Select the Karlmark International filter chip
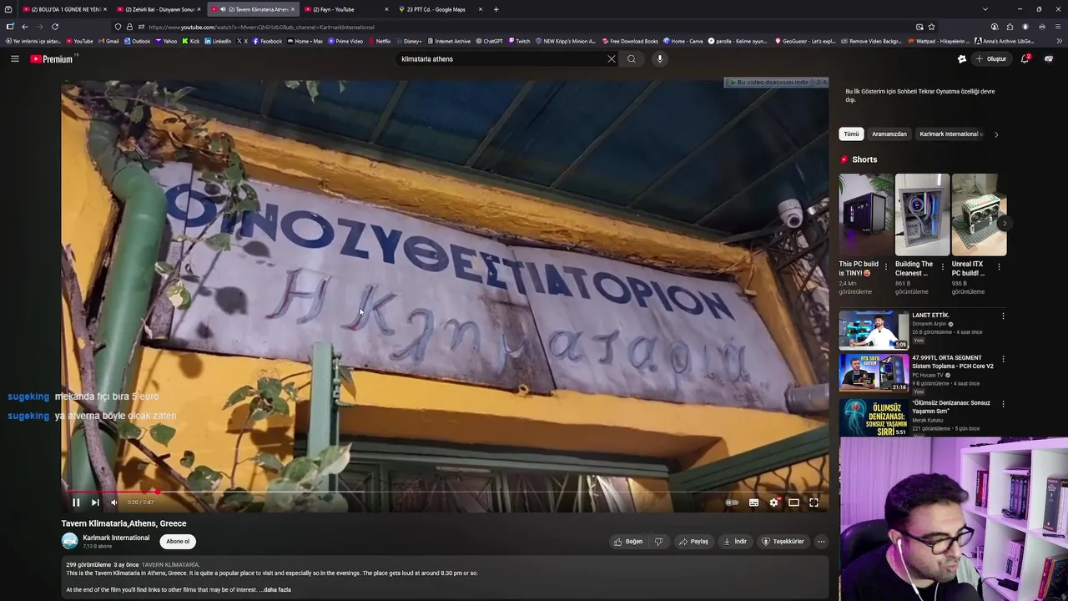 click(950, 134)
